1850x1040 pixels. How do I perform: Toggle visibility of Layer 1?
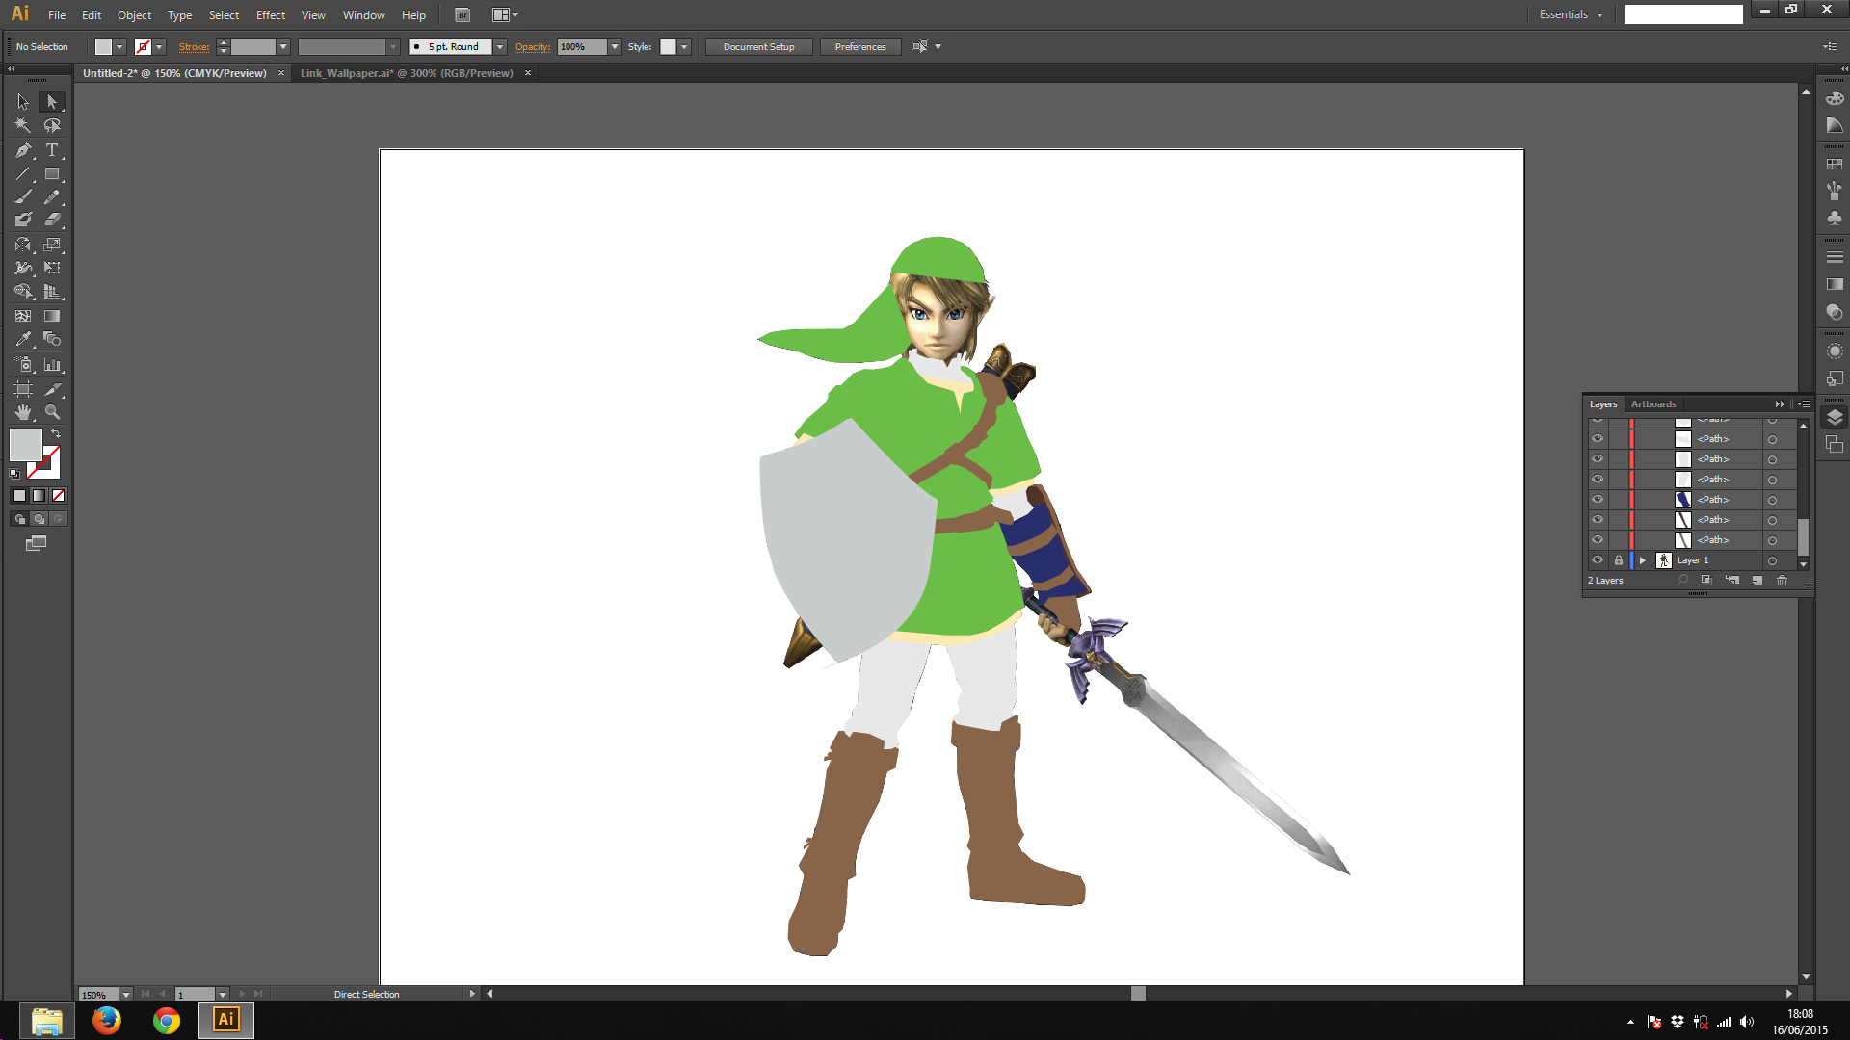pyautogui.click(x=1598, y=560)
